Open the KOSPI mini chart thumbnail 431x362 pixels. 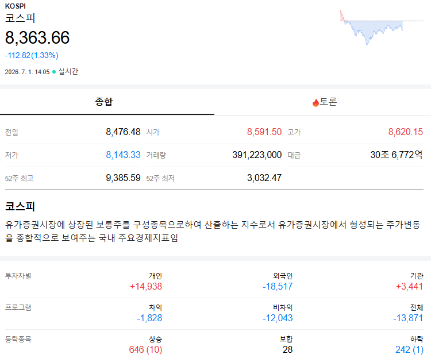(382, 28)
